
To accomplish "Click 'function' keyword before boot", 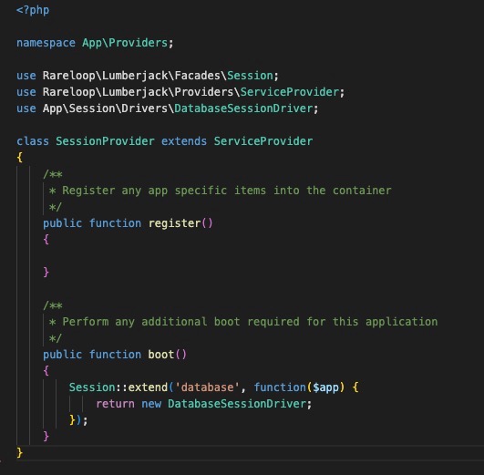I will pos(115,355).
